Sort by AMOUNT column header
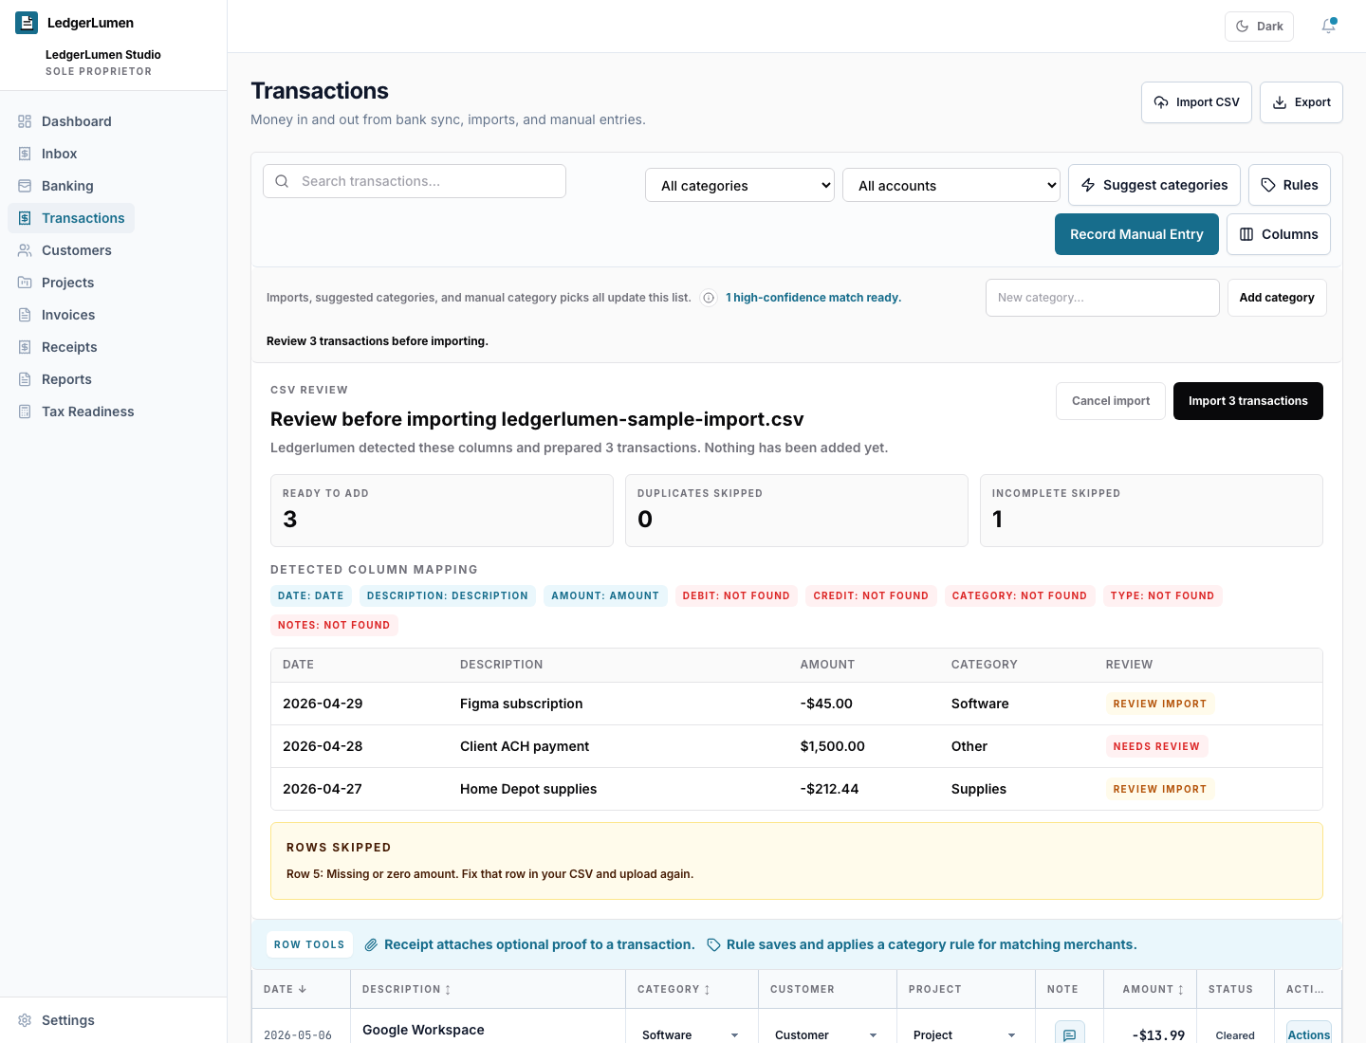Screen dimensions: 1366x1043 click(x=1153, y=989)
